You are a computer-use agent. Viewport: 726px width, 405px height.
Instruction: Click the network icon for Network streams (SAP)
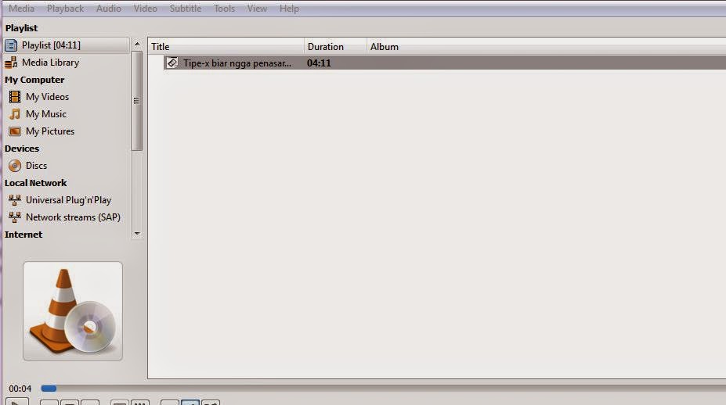(x=15, y=217)
